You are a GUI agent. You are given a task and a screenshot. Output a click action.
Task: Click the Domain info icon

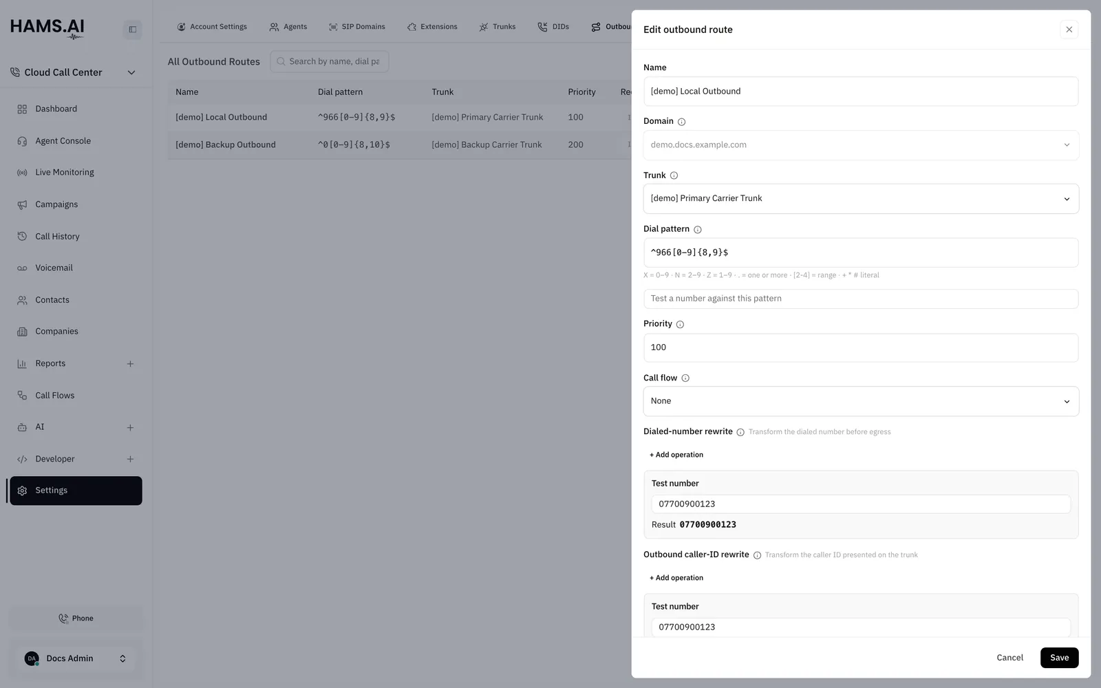[681, 122]
